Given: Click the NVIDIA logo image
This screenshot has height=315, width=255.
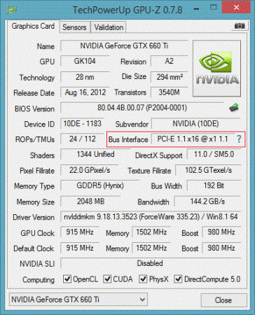Looking at the screenshot, I should 216,69.
